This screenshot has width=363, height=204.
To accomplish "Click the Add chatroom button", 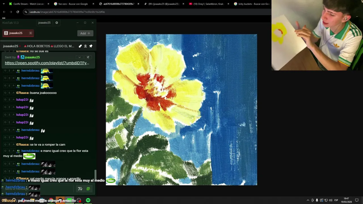I will 85,33.
